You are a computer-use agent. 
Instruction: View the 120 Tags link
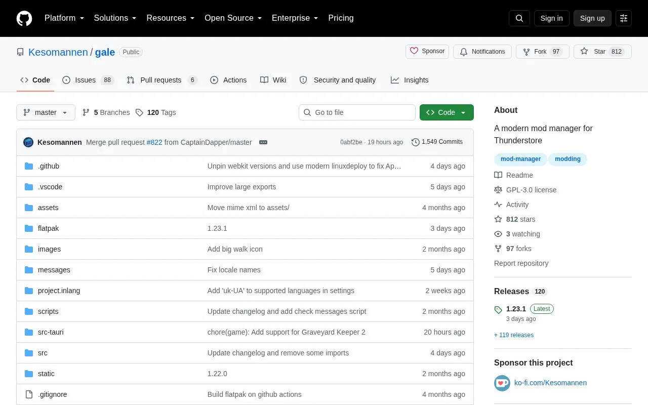[x=155, y=112]
